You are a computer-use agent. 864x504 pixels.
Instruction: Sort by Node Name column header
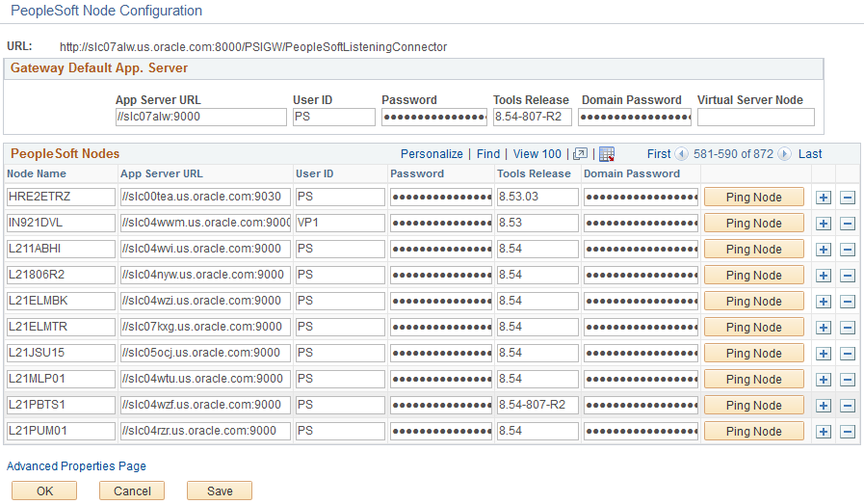pyautogui.click(x=37, y=173)
